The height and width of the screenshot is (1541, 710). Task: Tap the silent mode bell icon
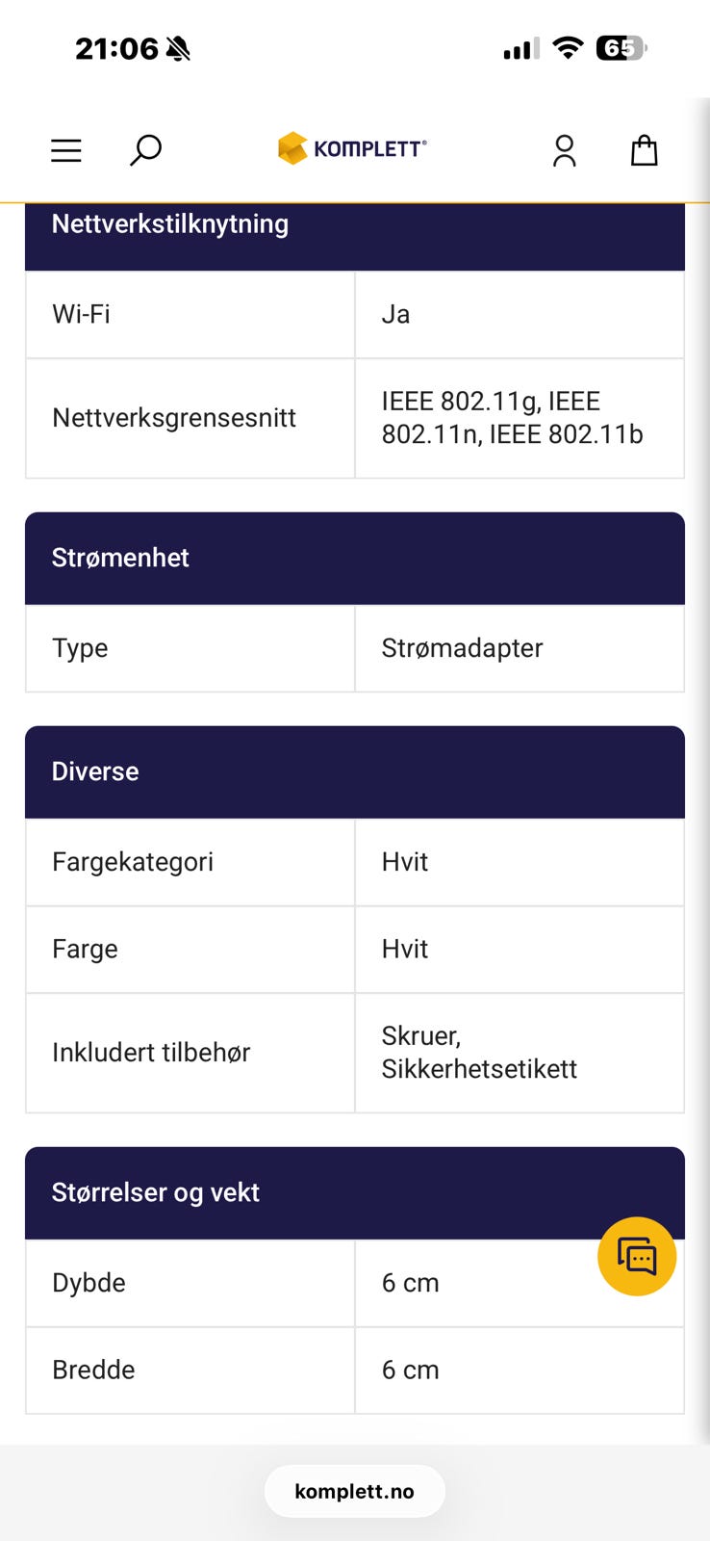[178, 49]
